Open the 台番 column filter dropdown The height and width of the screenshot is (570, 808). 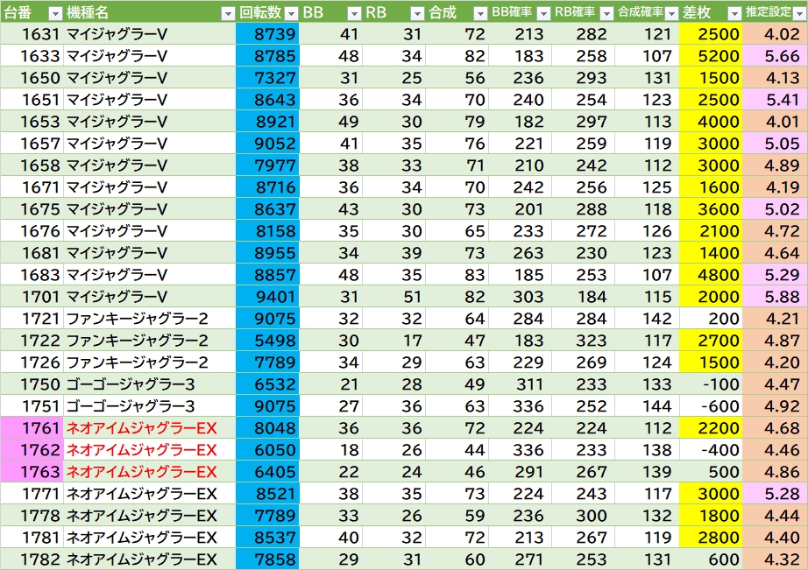pos(54,13)
